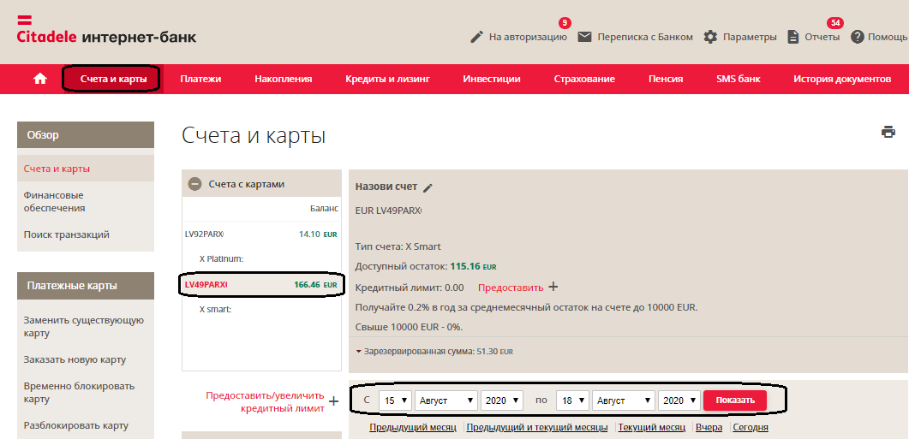Click the document icon for Отчеты
The height and width of the screenshot is (439, 909).
click(x=793, y=37)
